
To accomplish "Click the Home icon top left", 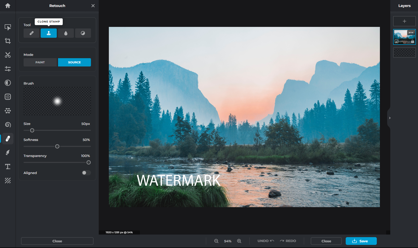I will 8,5.
